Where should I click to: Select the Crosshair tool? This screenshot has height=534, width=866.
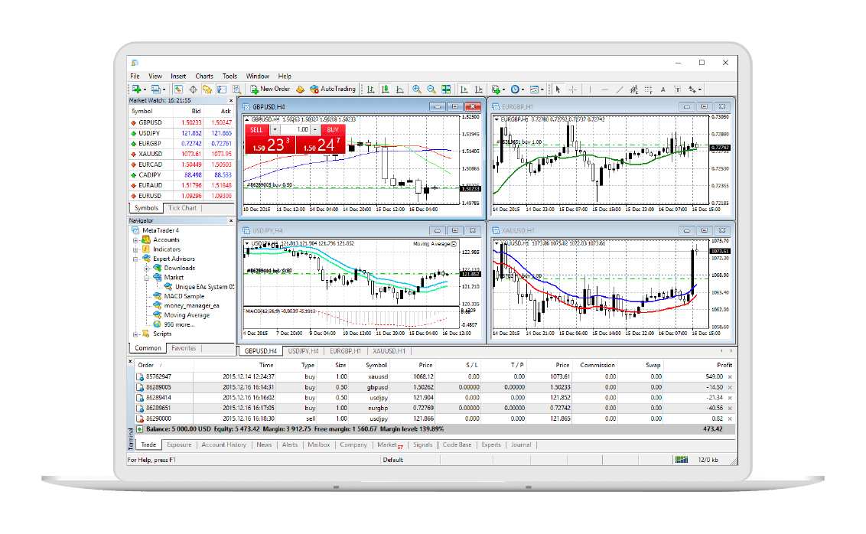(572, 90)
